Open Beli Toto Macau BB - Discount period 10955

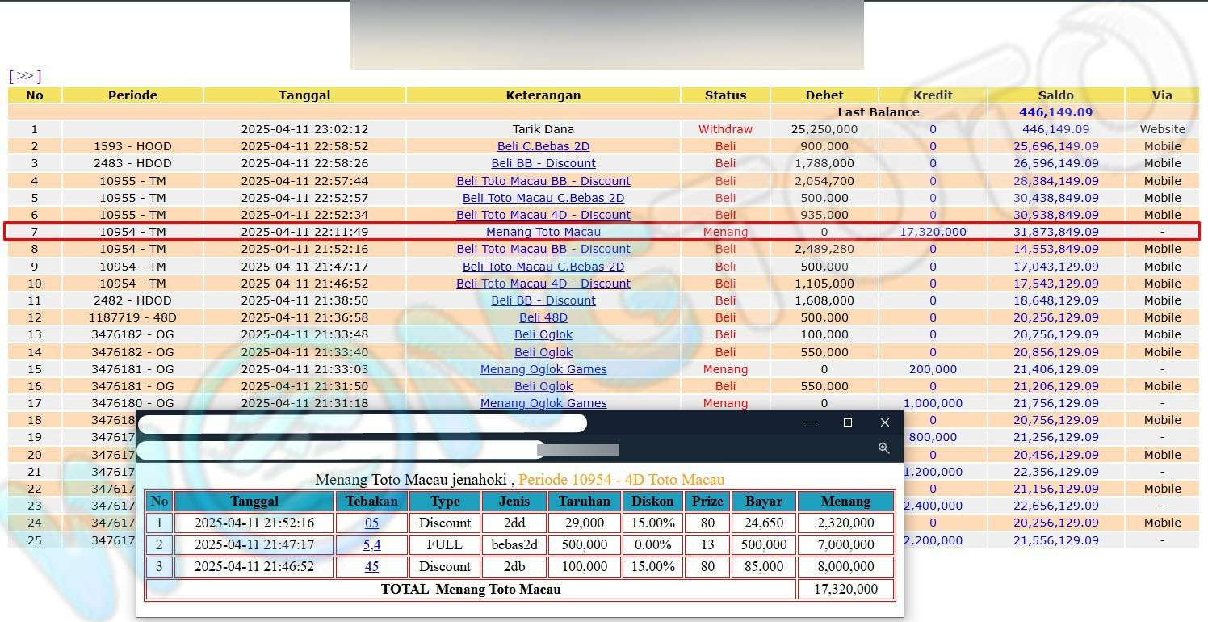pos(543,181)
